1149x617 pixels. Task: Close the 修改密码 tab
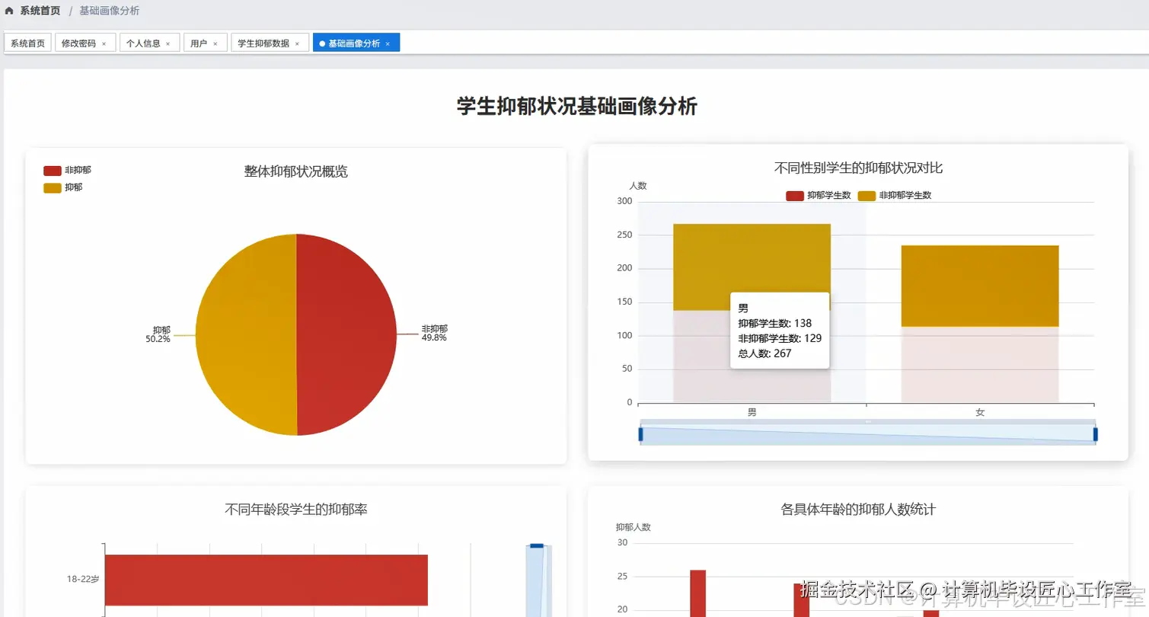tap(104, 44)
